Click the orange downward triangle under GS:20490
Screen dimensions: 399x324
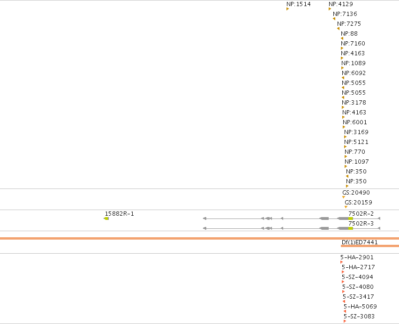[344, 197]
